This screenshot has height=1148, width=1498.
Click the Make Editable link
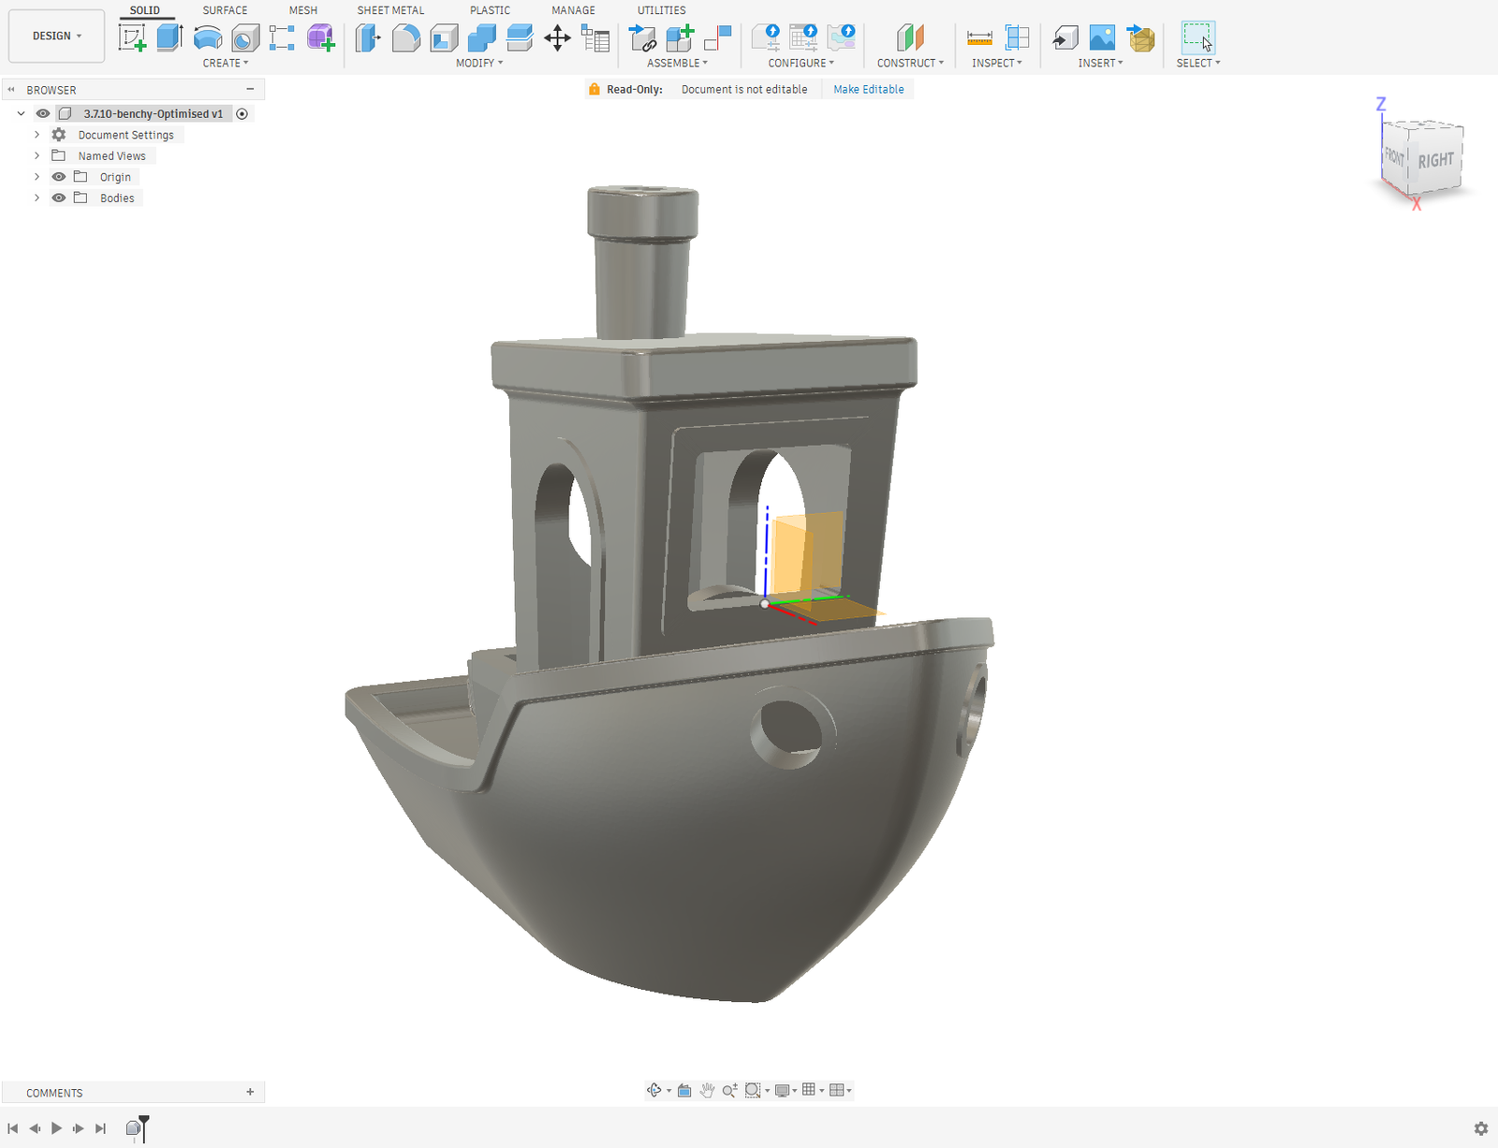869,89
